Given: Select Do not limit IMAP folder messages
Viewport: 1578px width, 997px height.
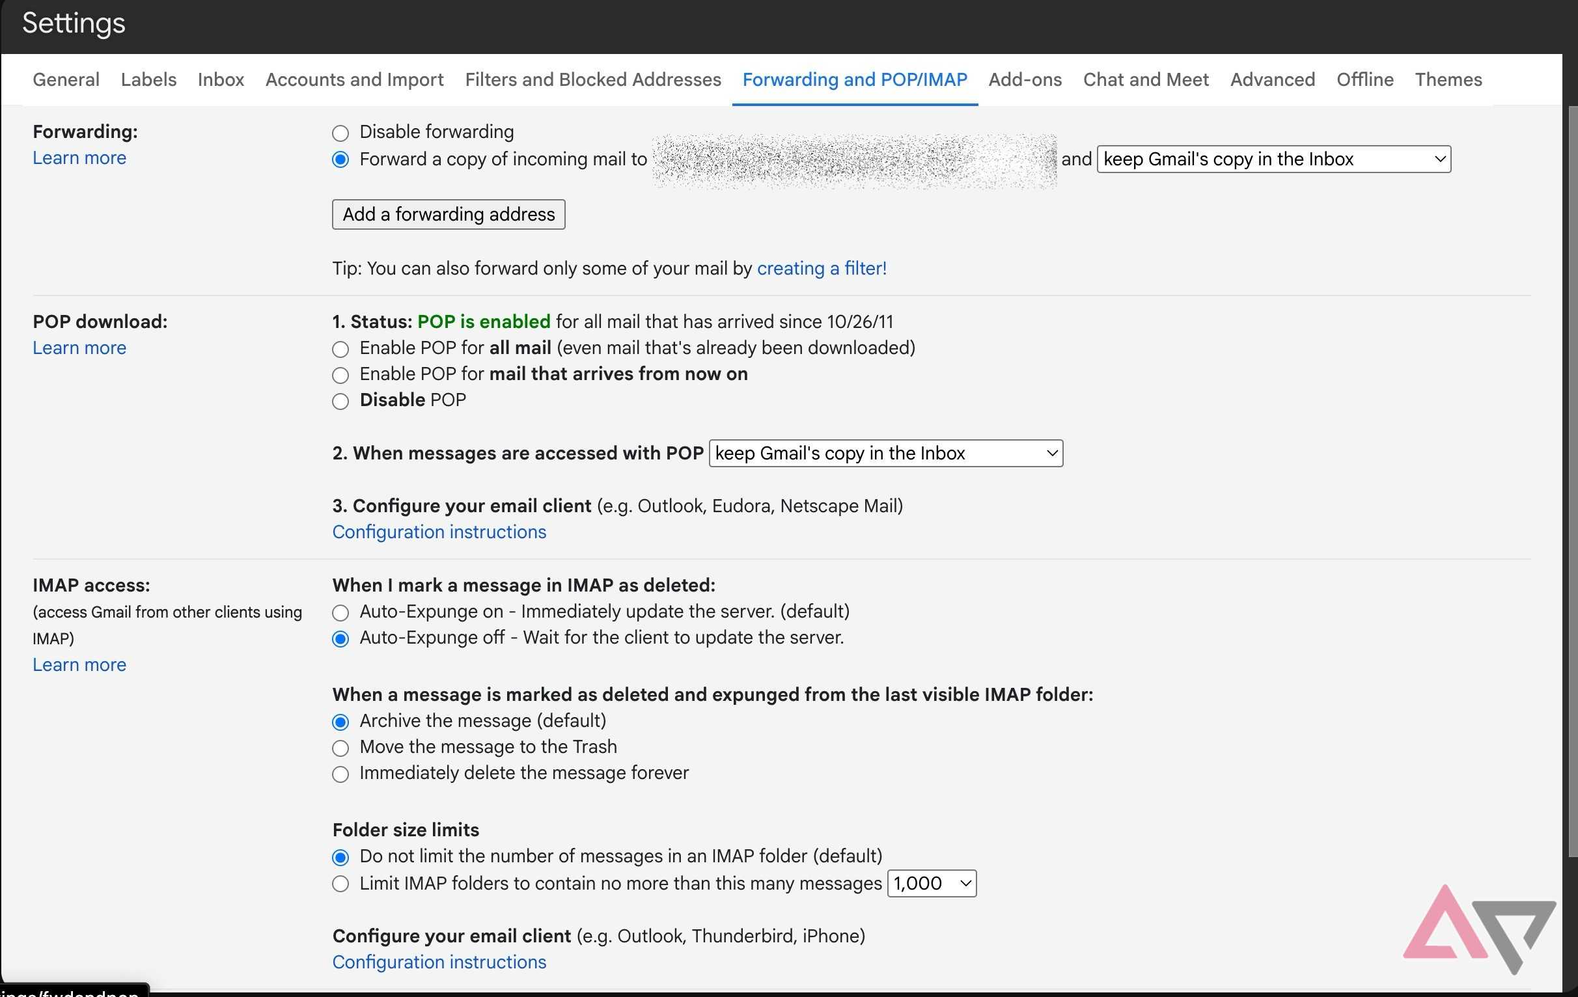Looking at the screenshot, I should 340,858.
